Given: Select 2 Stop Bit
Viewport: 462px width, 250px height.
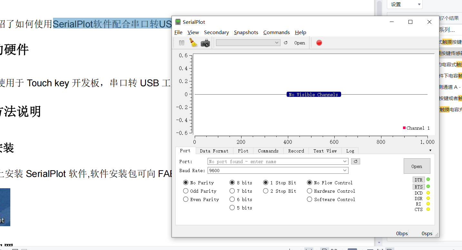Looking at the screenshot, I should [x=280, y=191].
